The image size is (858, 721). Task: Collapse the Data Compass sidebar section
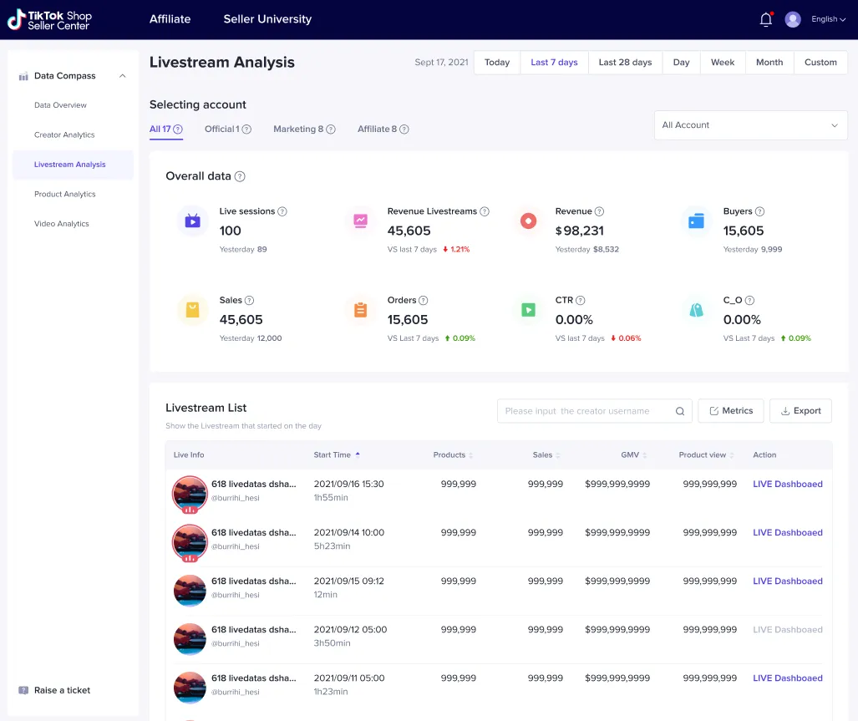(123, 76)
